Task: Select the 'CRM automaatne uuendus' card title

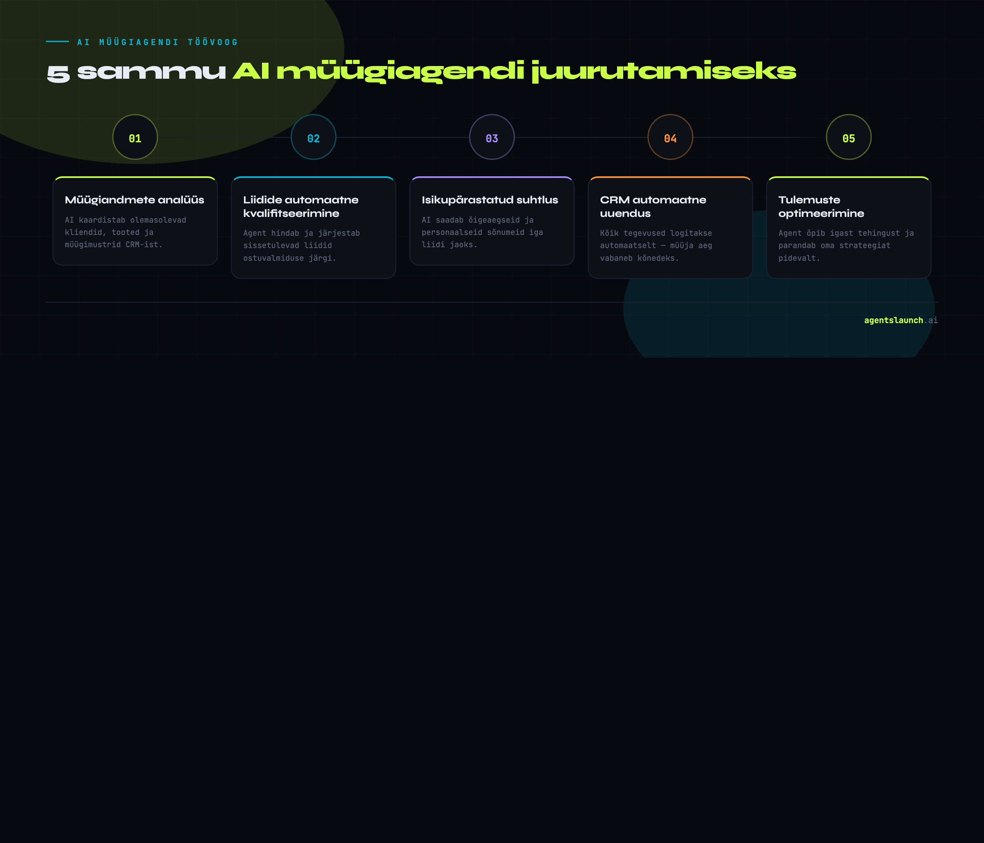Action: pyautogui.click(x=653, y=207)
